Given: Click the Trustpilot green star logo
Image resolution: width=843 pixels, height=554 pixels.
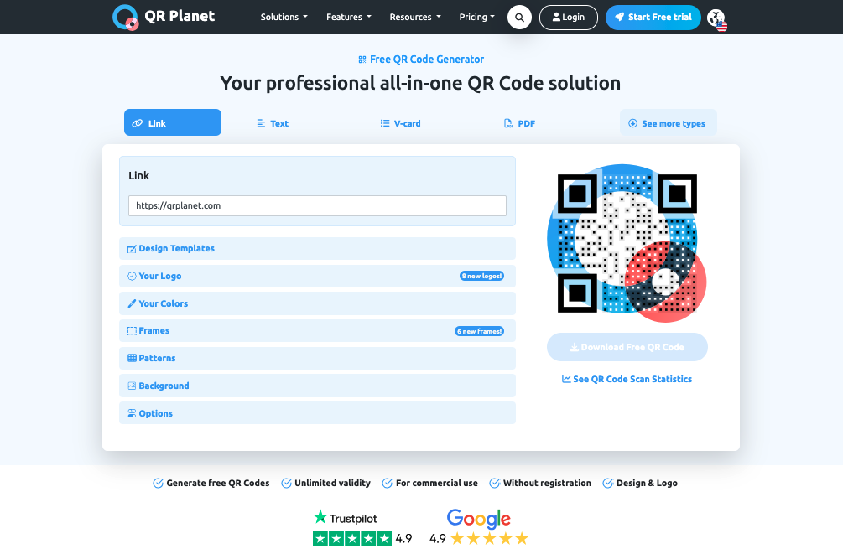Looking at the screenshot, I should point(320,517).
